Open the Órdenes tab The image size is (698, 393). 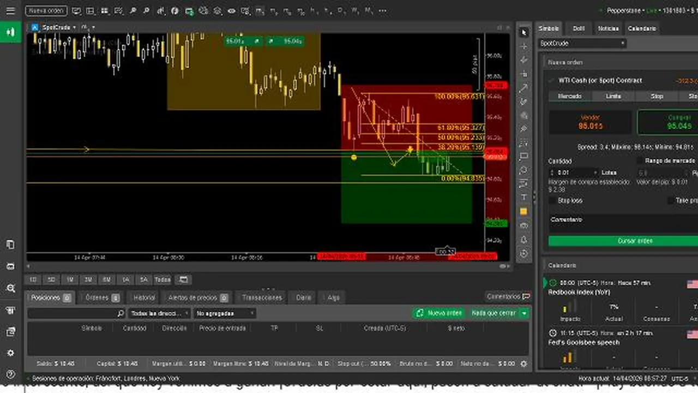pos(101,297)
